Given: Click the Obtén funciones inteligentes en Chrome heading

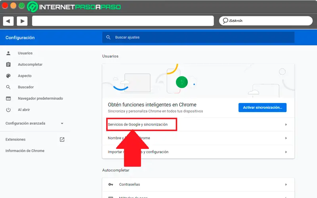Looking at the screenshot, I should [152, 105].
